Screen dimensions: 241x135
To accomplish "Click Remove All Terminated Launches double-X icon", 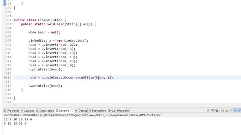I will [x=217, y=110].
